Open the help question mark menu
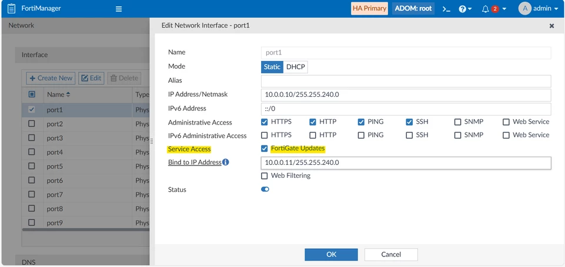This screenshot has width=565, height=267. pyautogui.click(x=465, y=9)
